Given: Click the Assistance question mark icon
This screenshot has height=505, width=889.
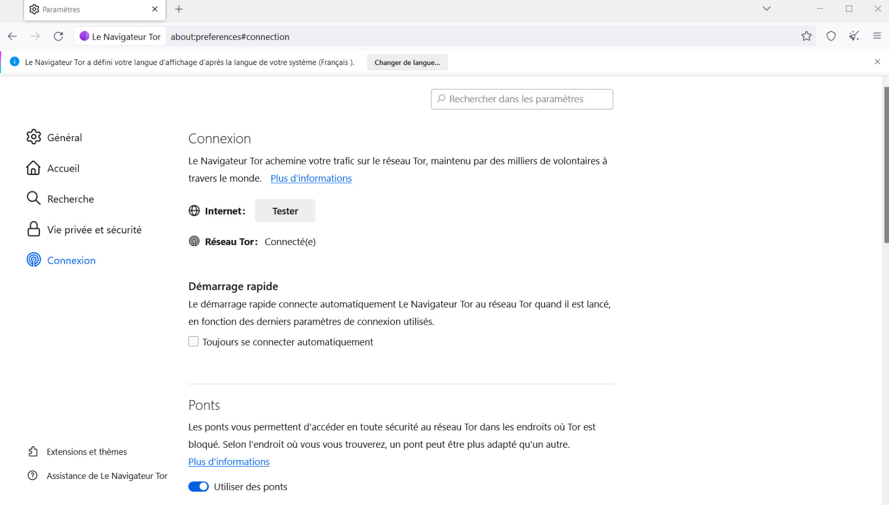Looking at the screenshot, I should click(33, 476).
